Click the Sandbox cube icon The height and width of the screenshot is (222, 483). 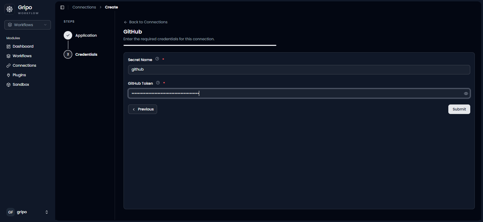[x=8, y=85]
